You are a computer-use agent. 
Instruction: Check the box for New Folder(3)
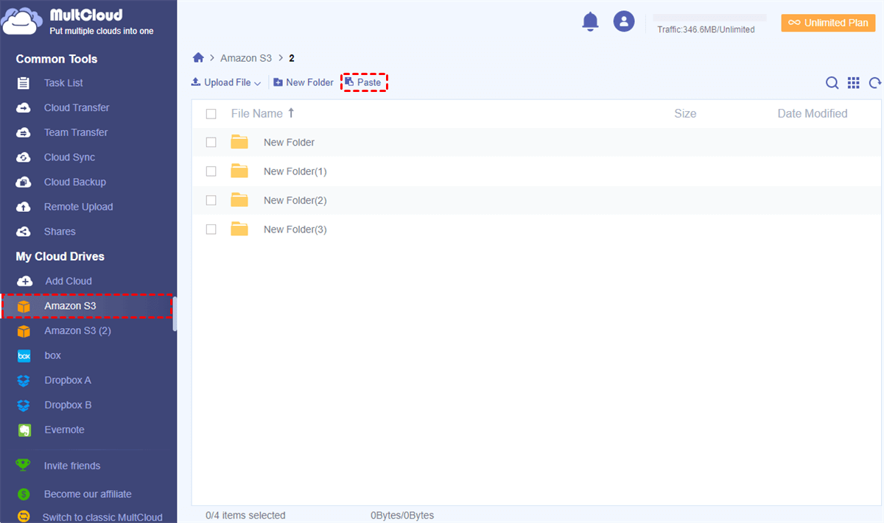tap(211, 230)
